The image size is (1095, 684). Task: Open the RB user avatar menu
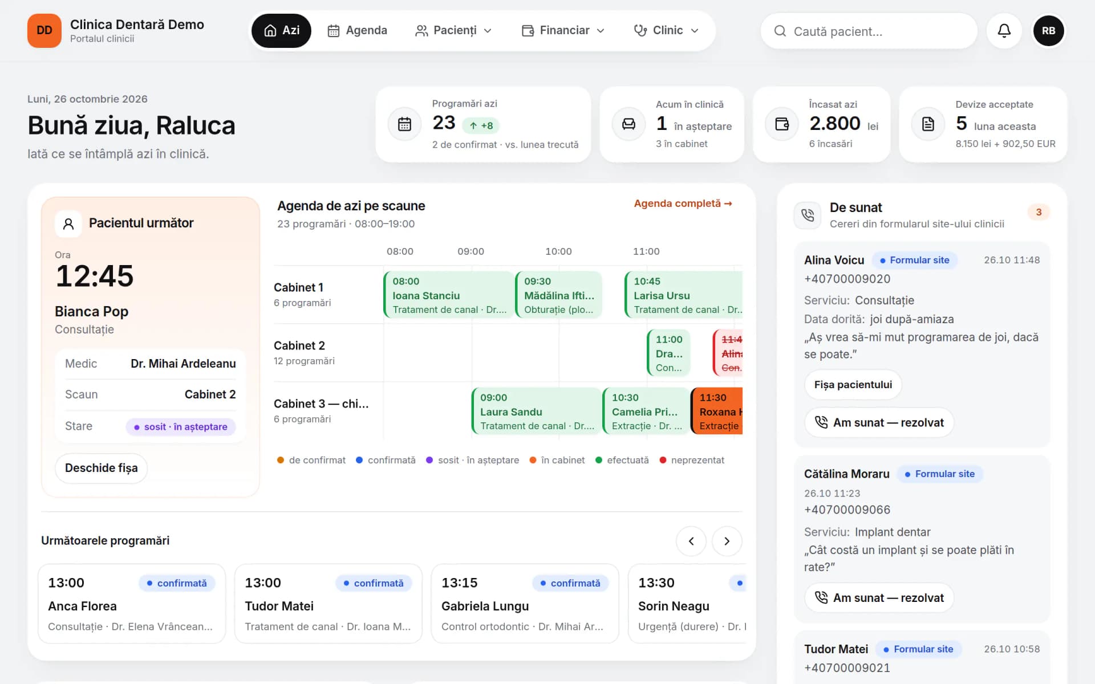coord(1048,31)
